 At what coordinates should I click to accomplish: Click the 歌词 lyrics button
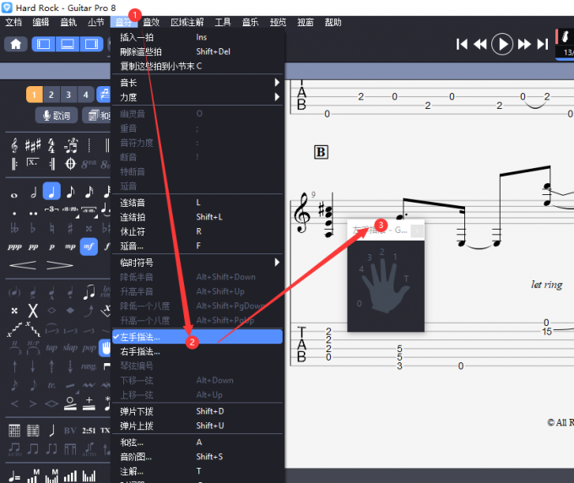click(x=56, y=116)
